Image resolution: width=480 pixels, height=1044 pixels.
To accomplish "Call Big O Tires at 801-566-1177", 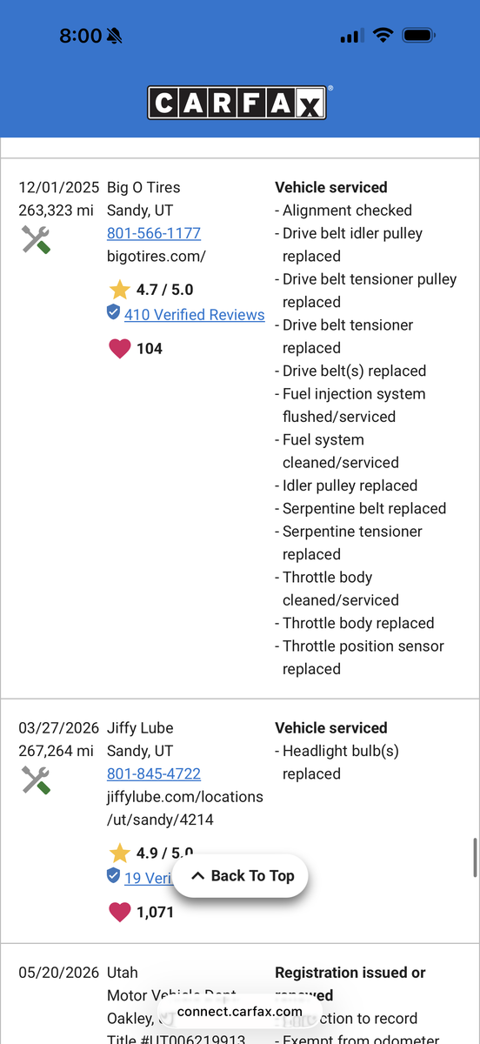I will pos(154,233).
